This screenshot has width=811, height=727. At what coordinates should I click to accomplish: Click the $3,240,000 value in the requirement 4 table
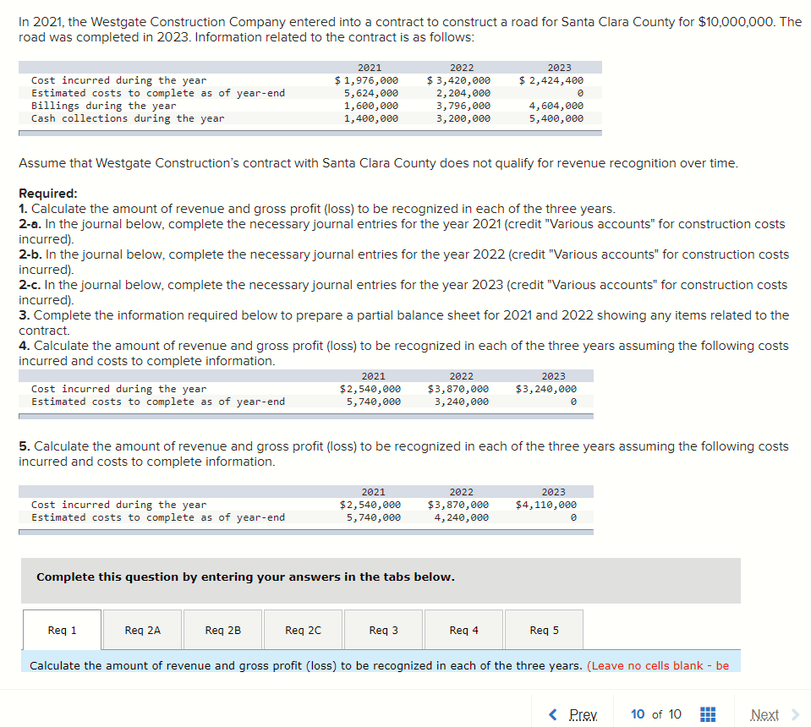click(546, 389)
